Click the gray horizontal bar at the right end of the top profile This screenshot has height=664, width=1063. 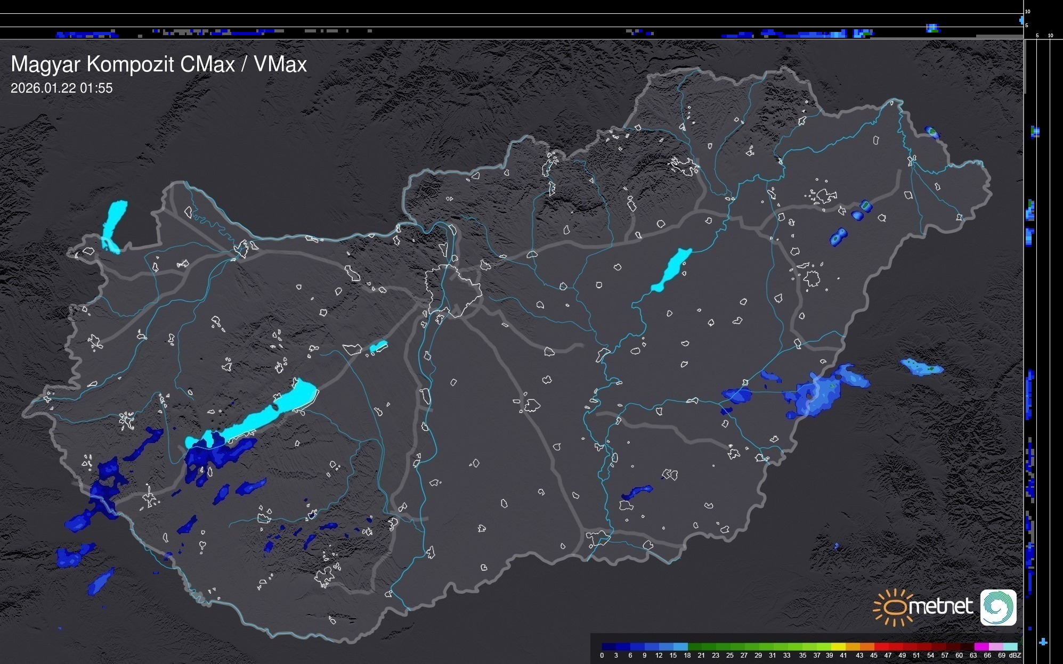(x=999, y=36)
